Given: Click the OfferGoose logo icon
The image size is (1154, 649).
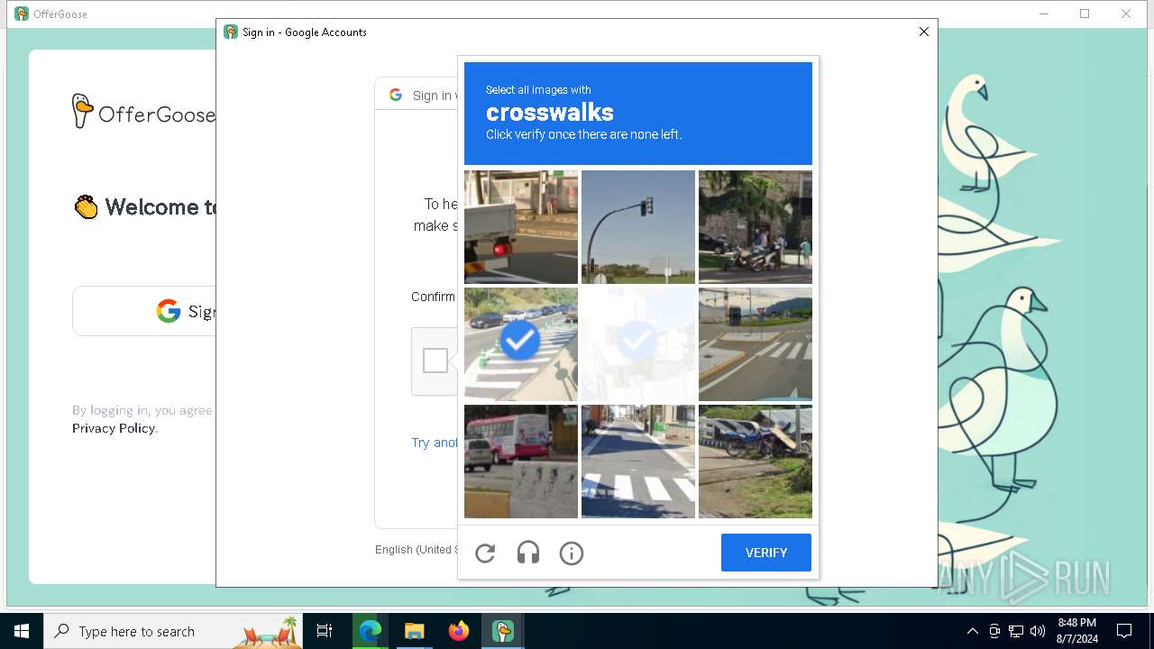Looking at the screenshot, I should pyautogui.click(x=82, y=111).
